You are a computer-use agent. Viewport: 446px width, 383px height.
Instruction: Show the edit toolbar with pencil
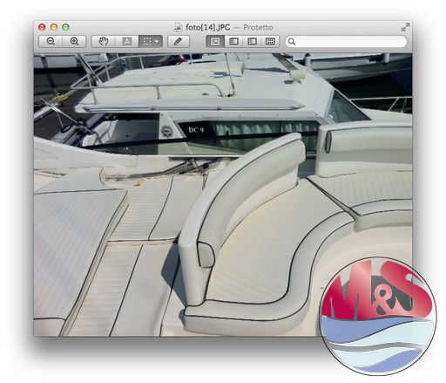(x=179, y=41)
